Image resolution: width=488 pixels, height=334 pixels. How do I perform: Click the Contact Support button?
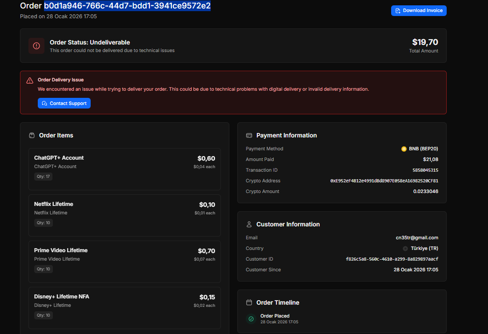[x=64, y=103]
